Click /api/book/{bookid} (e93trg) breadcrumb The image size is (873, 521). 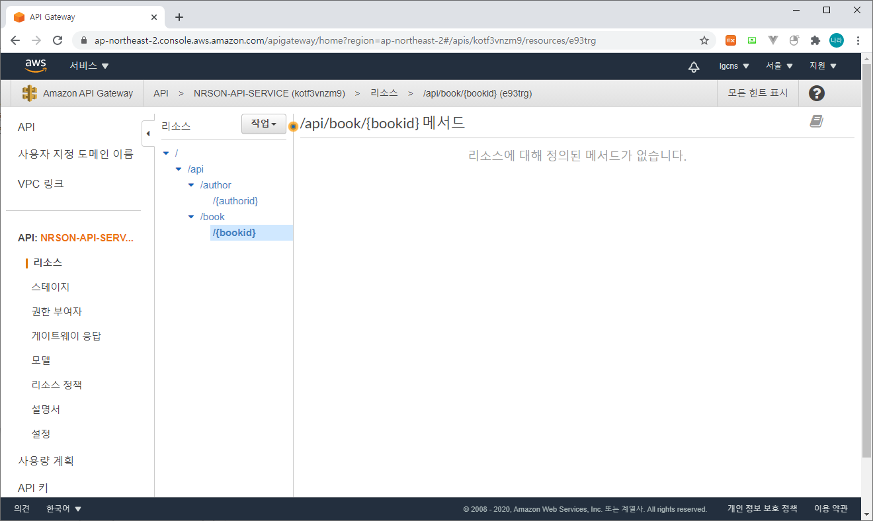coord(478,93)
